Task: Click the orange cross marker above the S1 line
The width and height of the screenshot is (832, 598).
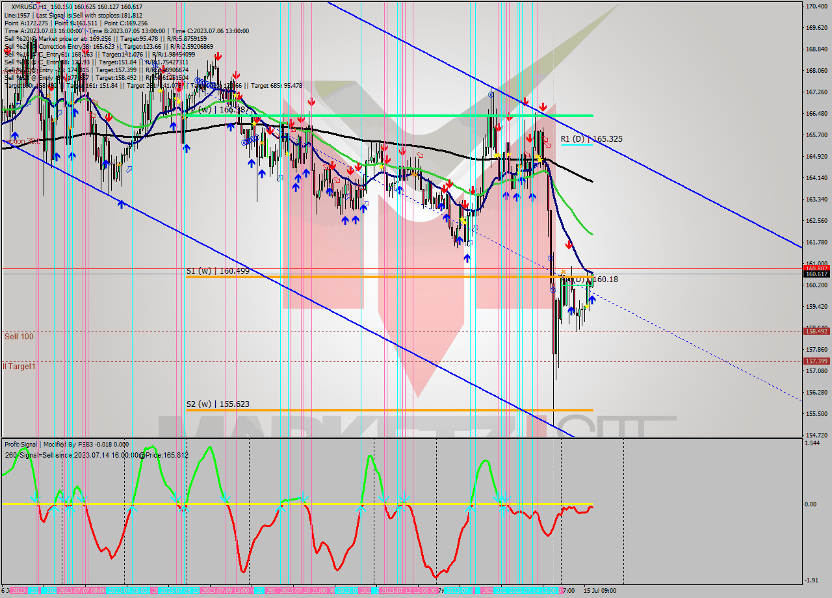Action: point(563,272)
